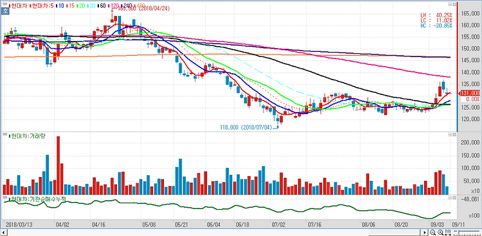Select the orange 480 moving average legend

139,5
